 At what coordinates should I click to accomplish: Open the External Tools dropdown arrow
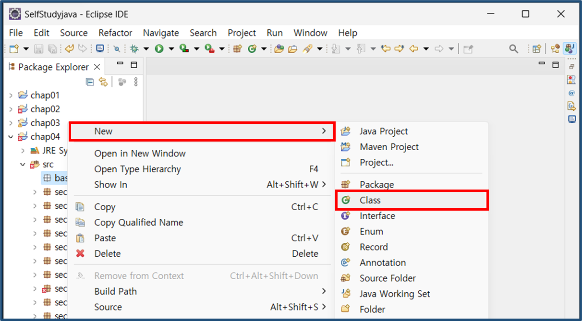click(222, 48)
